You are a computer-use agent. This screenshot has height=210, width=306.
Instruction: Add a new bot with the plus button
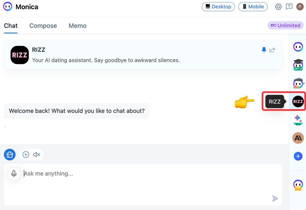tap(298, 156)
